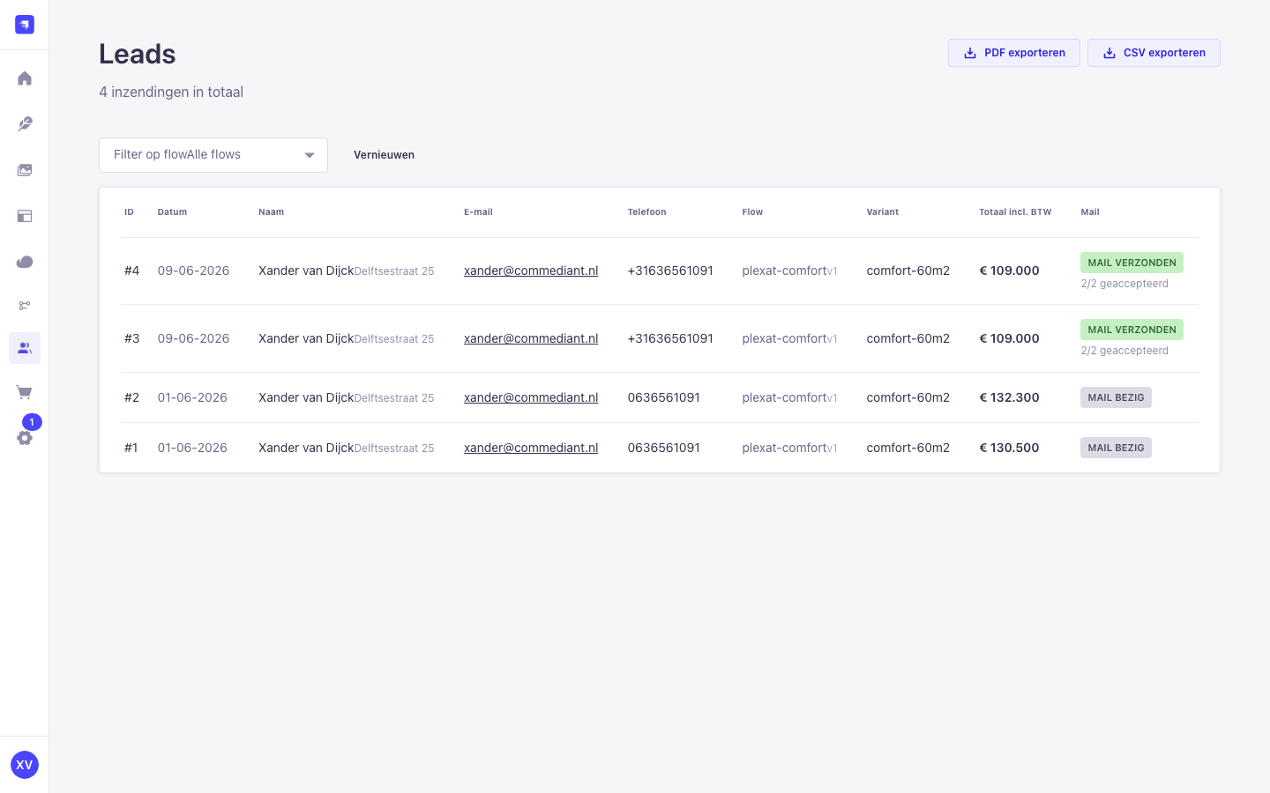1270x793 pixels.
Task: Open the shopping cart sidebar icon
Action: [x=25, y=392]
